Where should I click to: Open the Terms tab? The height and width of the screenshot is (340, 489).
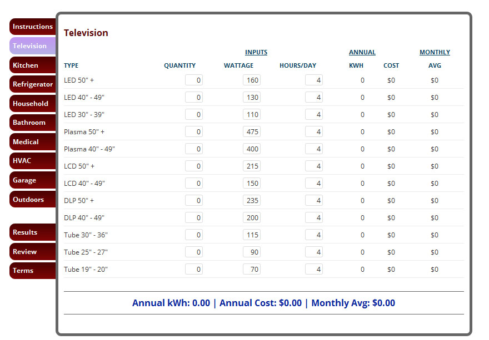[x=32, y=271]
